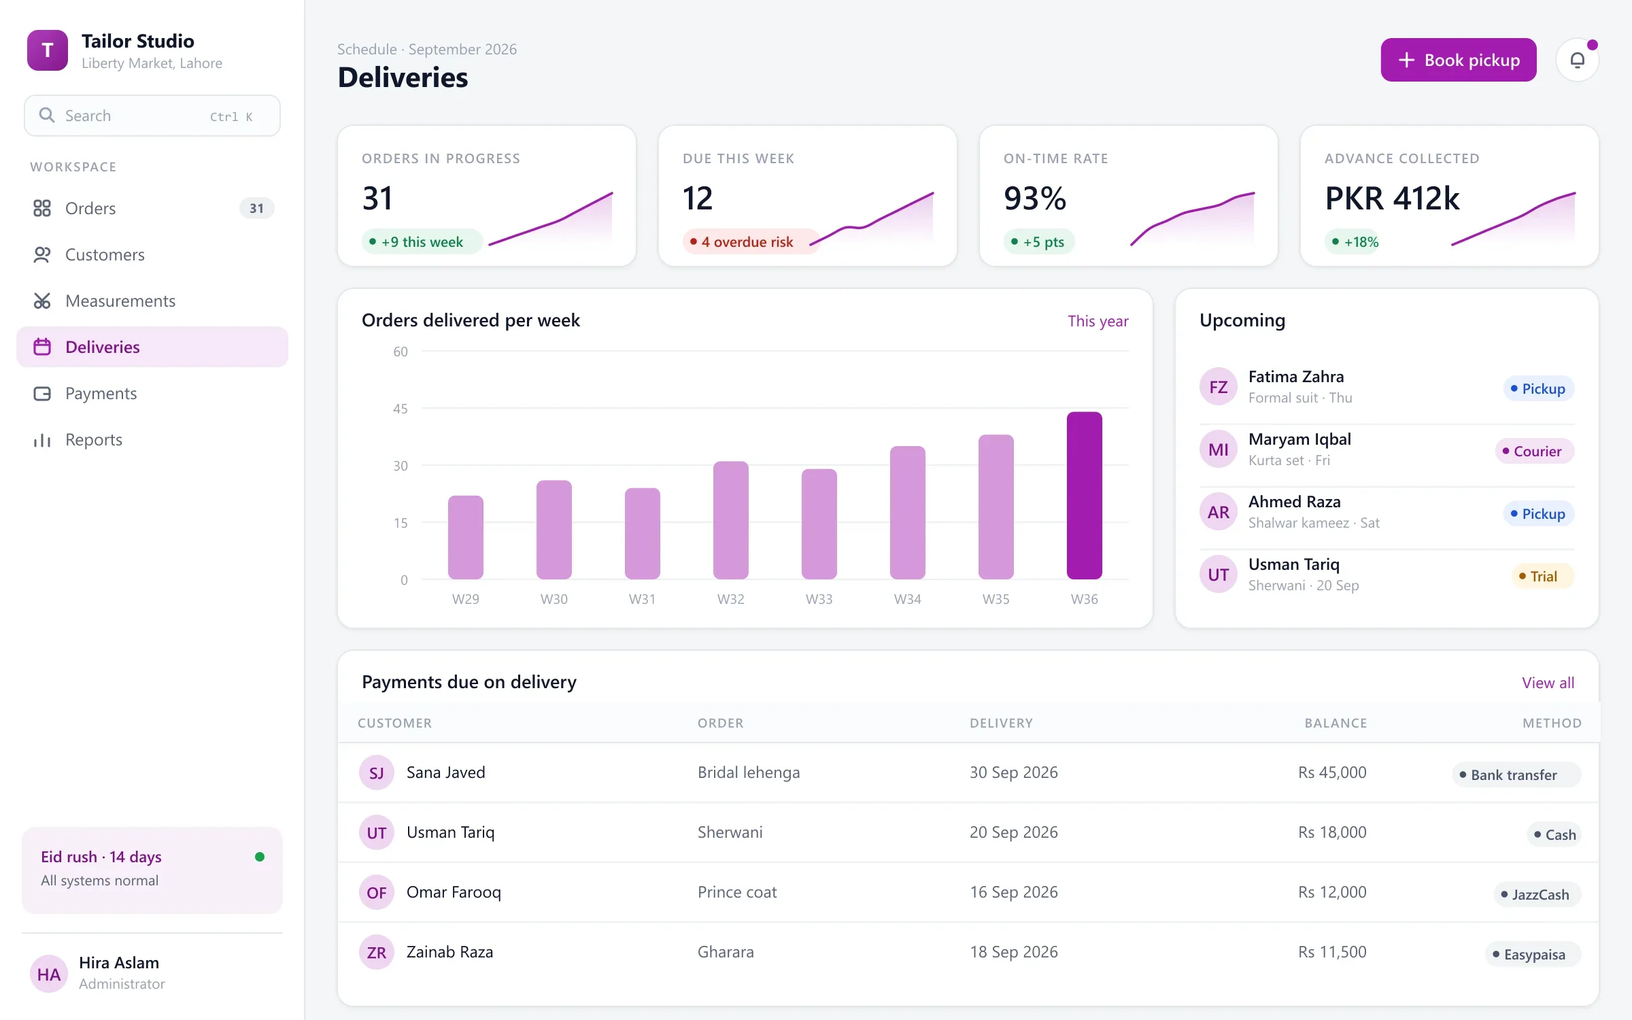The height and width of the screenshot is (1020, 1632).
Task: Change the This year chart range
Action: [1098, 321]
